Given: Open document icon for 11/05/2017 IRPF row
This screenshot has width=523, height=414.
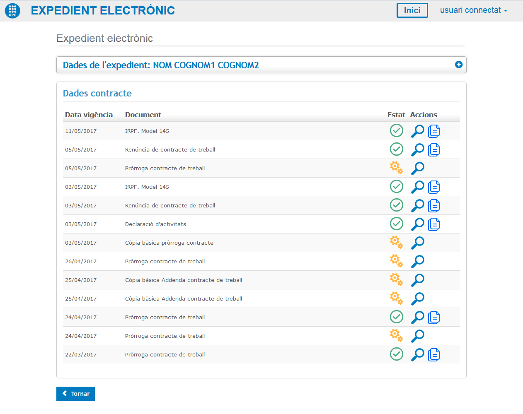Looking at the screenshot, I should coord(434,131).
